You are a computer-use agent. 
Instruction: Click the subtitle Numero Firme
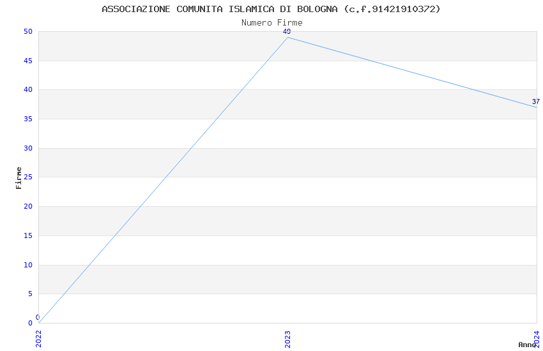tap(272, 22)
